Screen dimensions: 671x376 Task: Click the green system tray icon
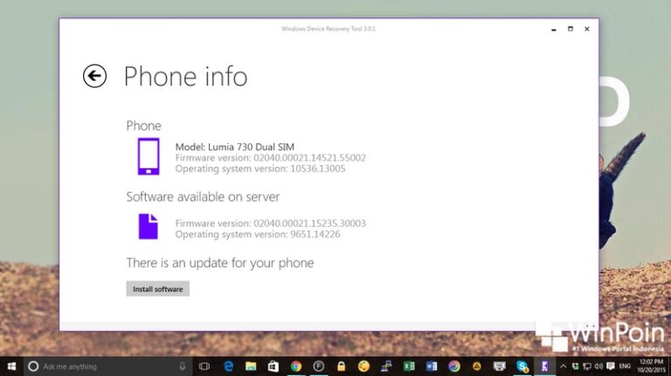[575, 366]
